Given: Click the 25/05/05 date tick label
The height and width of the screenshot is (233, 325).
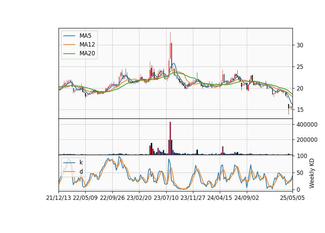Looking at the screenshot, I should (292, 198).
